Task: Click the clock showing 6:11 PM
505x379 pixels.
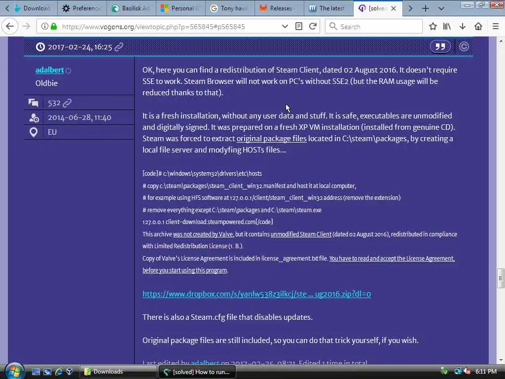Action: point(486,372)
